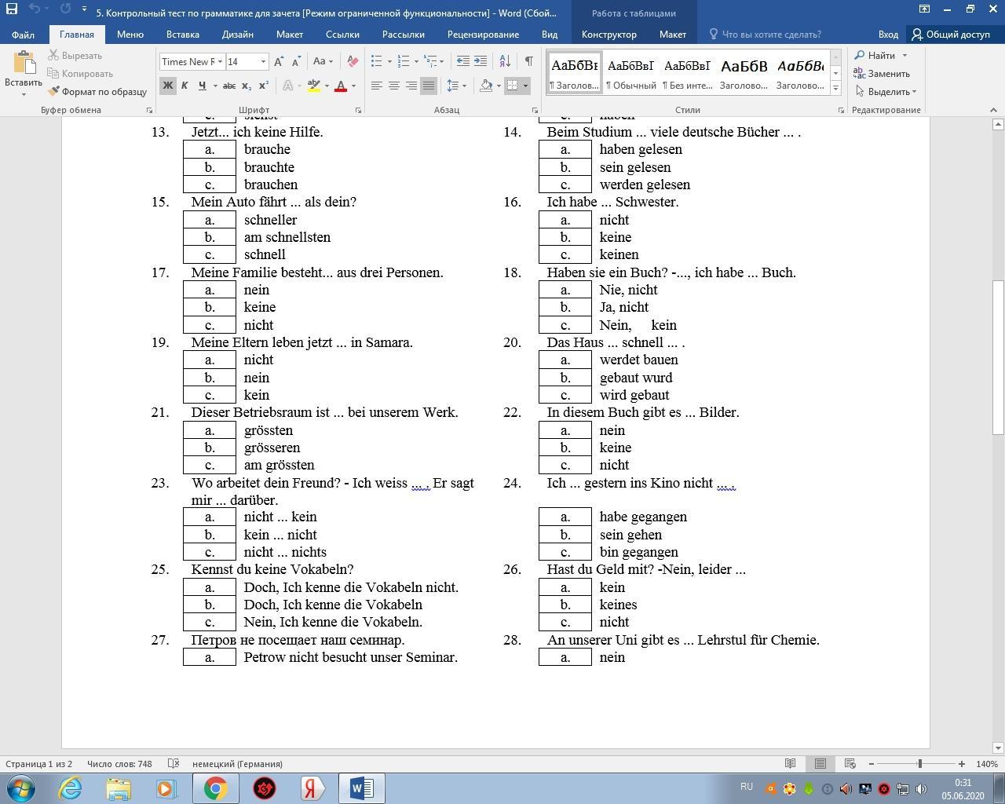Collapse the ribbon with the chevron
Screen dimensions: 1005x804
click(992, 110)
